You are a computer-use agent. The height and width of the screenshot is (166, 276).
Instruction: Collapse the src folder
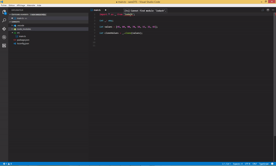[18, 33]
